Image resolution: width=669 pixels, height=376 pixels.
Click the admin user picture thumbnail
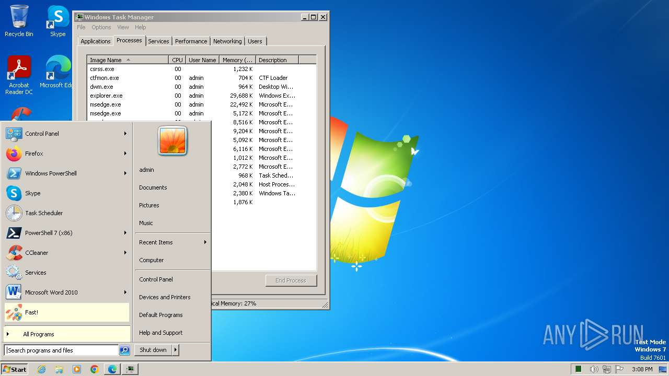coord(172,140)
